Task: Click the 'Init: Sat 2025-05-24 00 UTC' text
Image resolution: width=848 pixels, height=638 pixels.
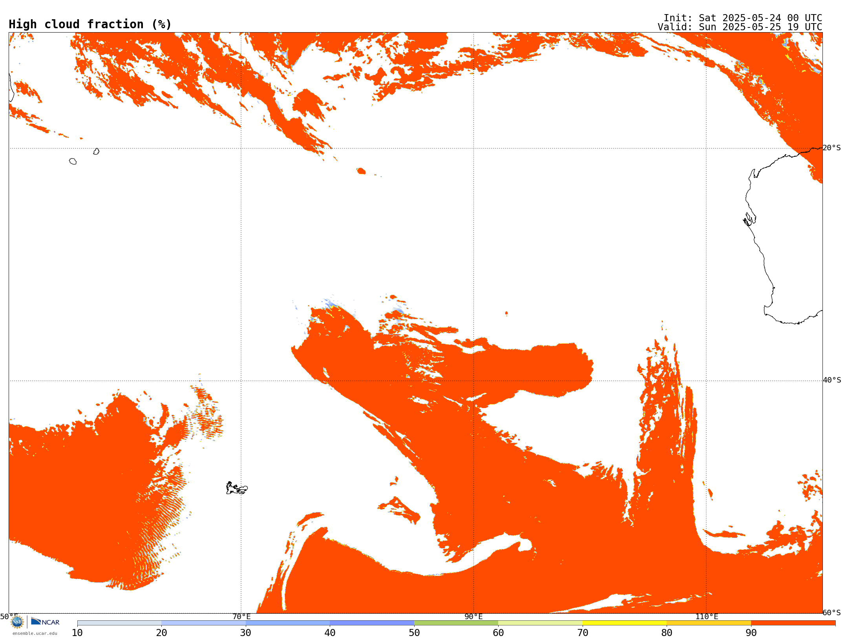Action: tap(743, 18)
